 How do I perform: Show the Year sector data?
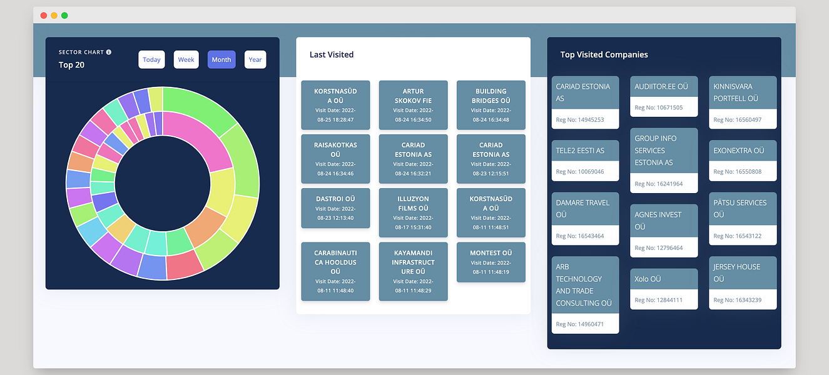tap(255, 59)
